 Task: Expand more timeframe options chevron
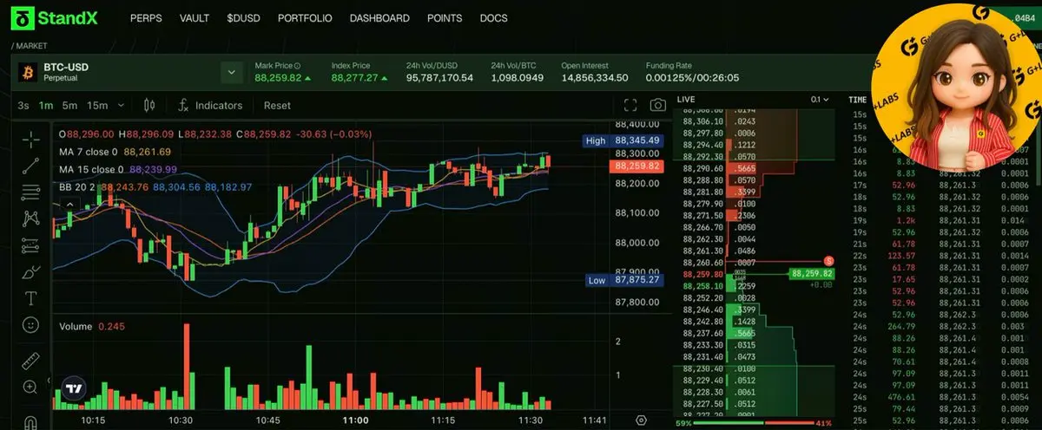121,105
